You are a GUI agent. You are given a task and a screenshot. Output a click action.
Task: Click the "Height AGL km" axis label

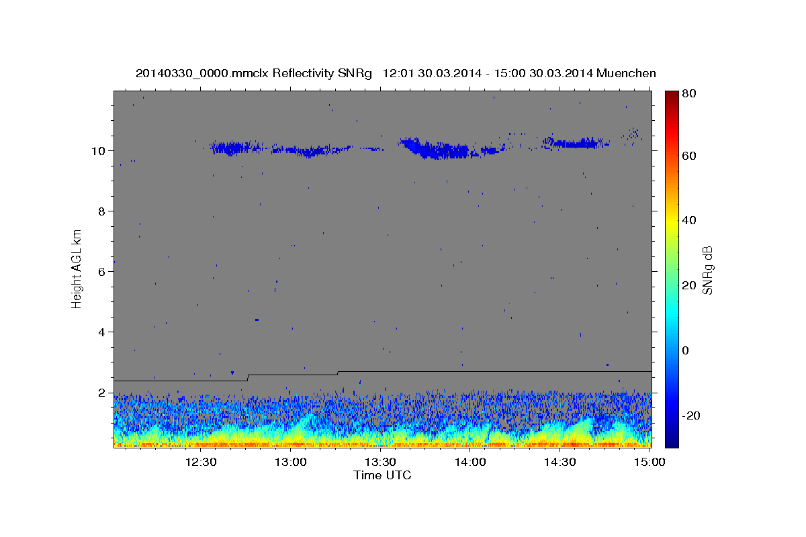(x=77, y=270)
